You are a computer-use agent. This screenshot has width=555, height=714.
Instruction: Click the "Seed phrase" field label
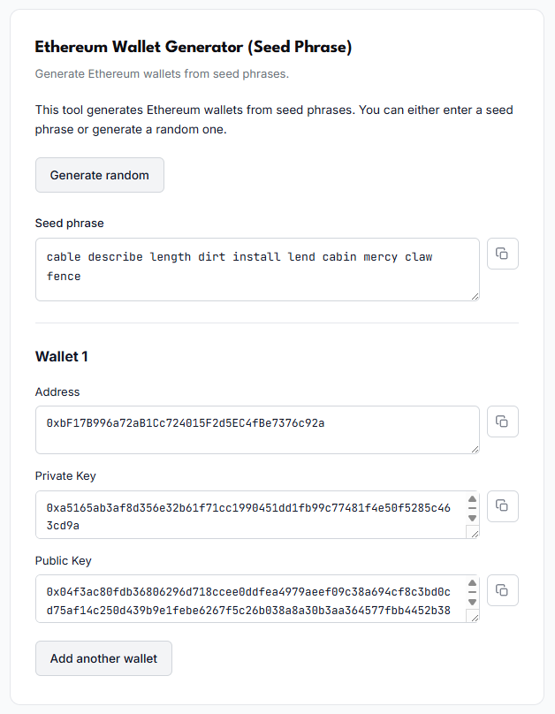coord(70,223)
